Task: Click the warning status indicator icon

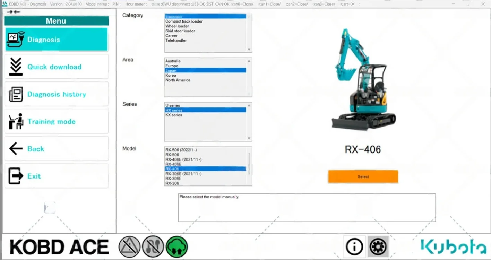Action: (129, 246)
